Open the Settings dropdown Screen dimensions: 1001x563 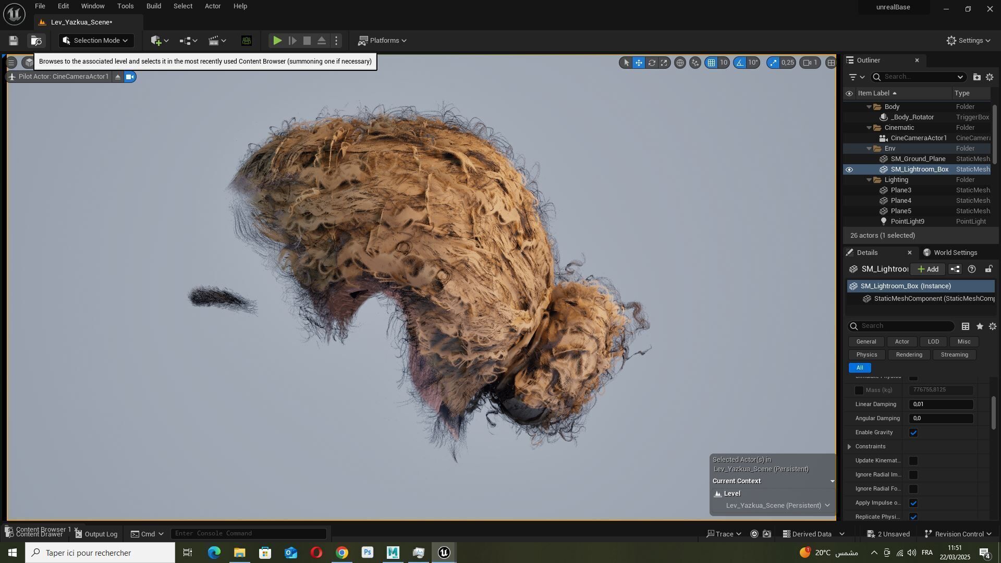click(969, 41)
